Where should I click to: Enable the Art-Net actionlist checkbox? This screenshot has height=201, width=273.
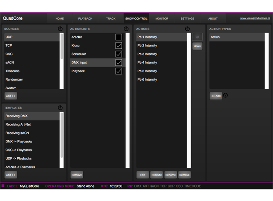(x=119, y=37)
